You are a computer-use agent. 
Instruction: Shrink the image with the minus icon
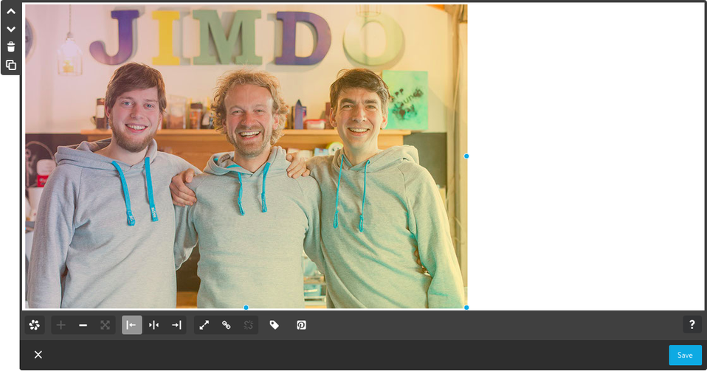pyautogui.click(x=83, y=325)
